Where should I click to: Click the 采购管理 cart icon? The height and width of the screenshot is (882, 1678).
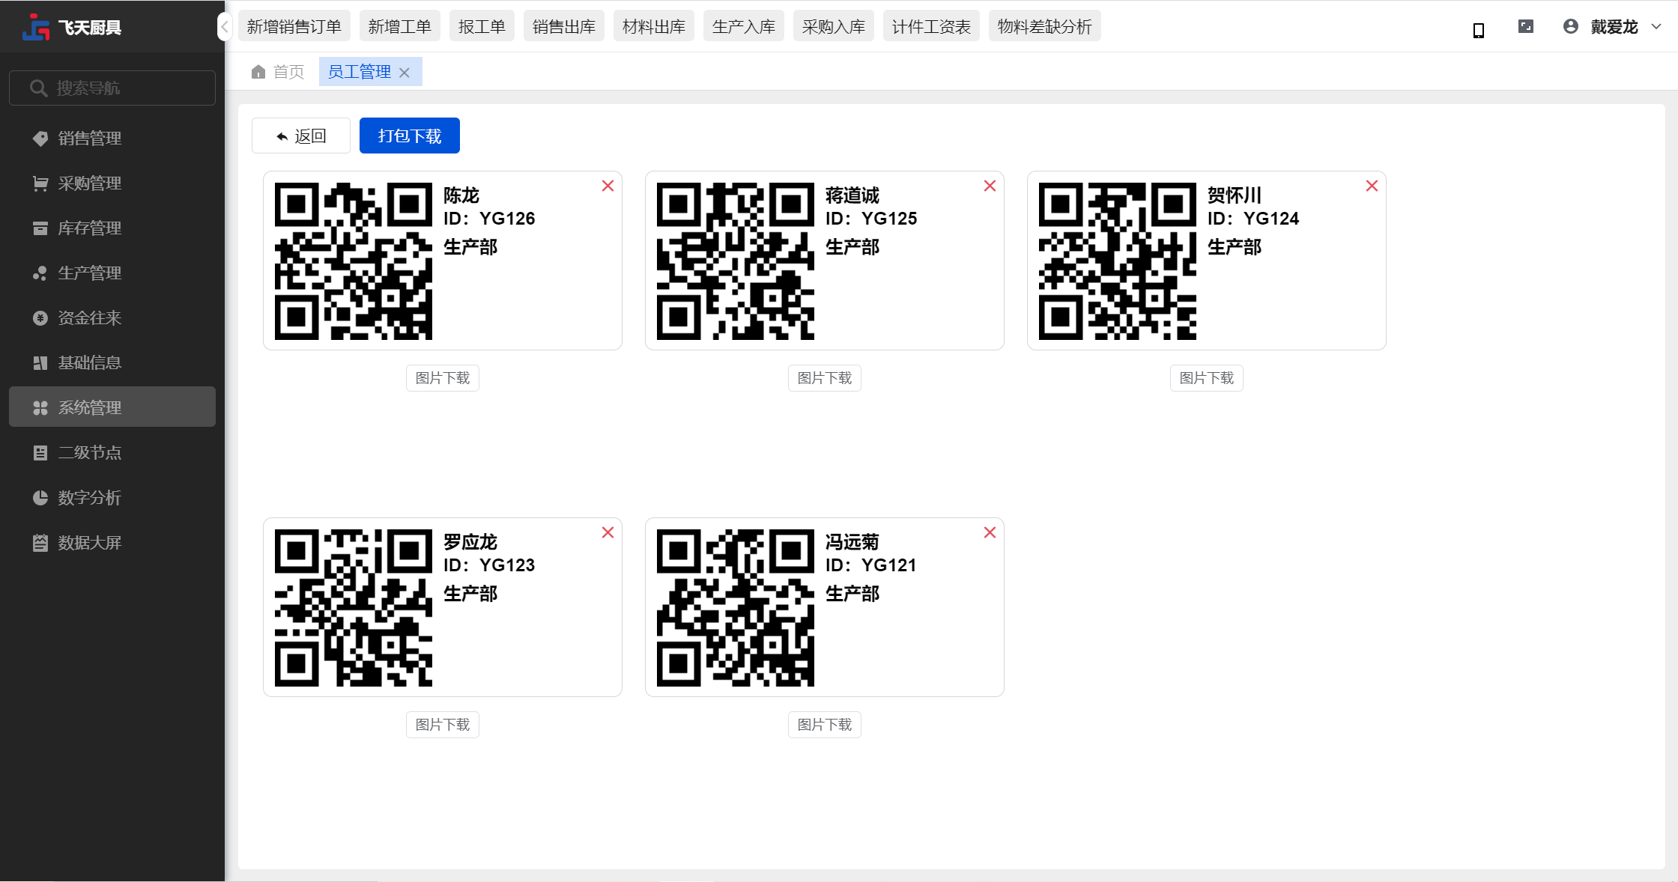click(x=40, y=183)
